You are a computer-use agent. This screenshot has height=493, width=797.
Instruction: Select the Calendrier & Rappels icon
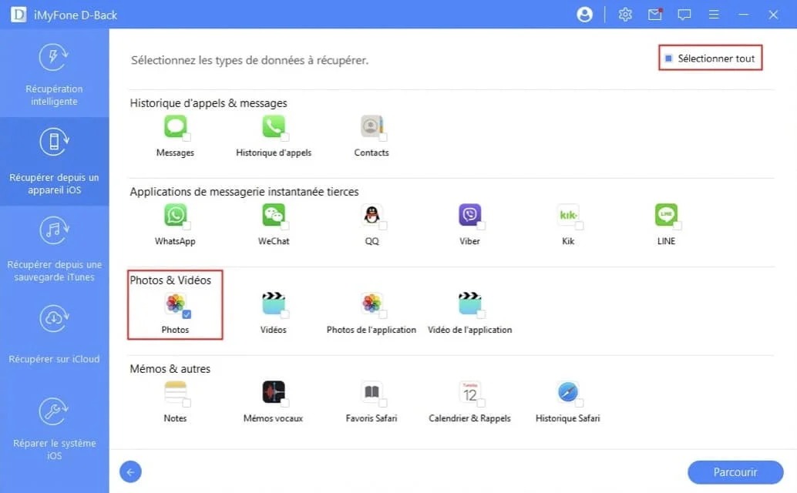click(x=469, y=392)
